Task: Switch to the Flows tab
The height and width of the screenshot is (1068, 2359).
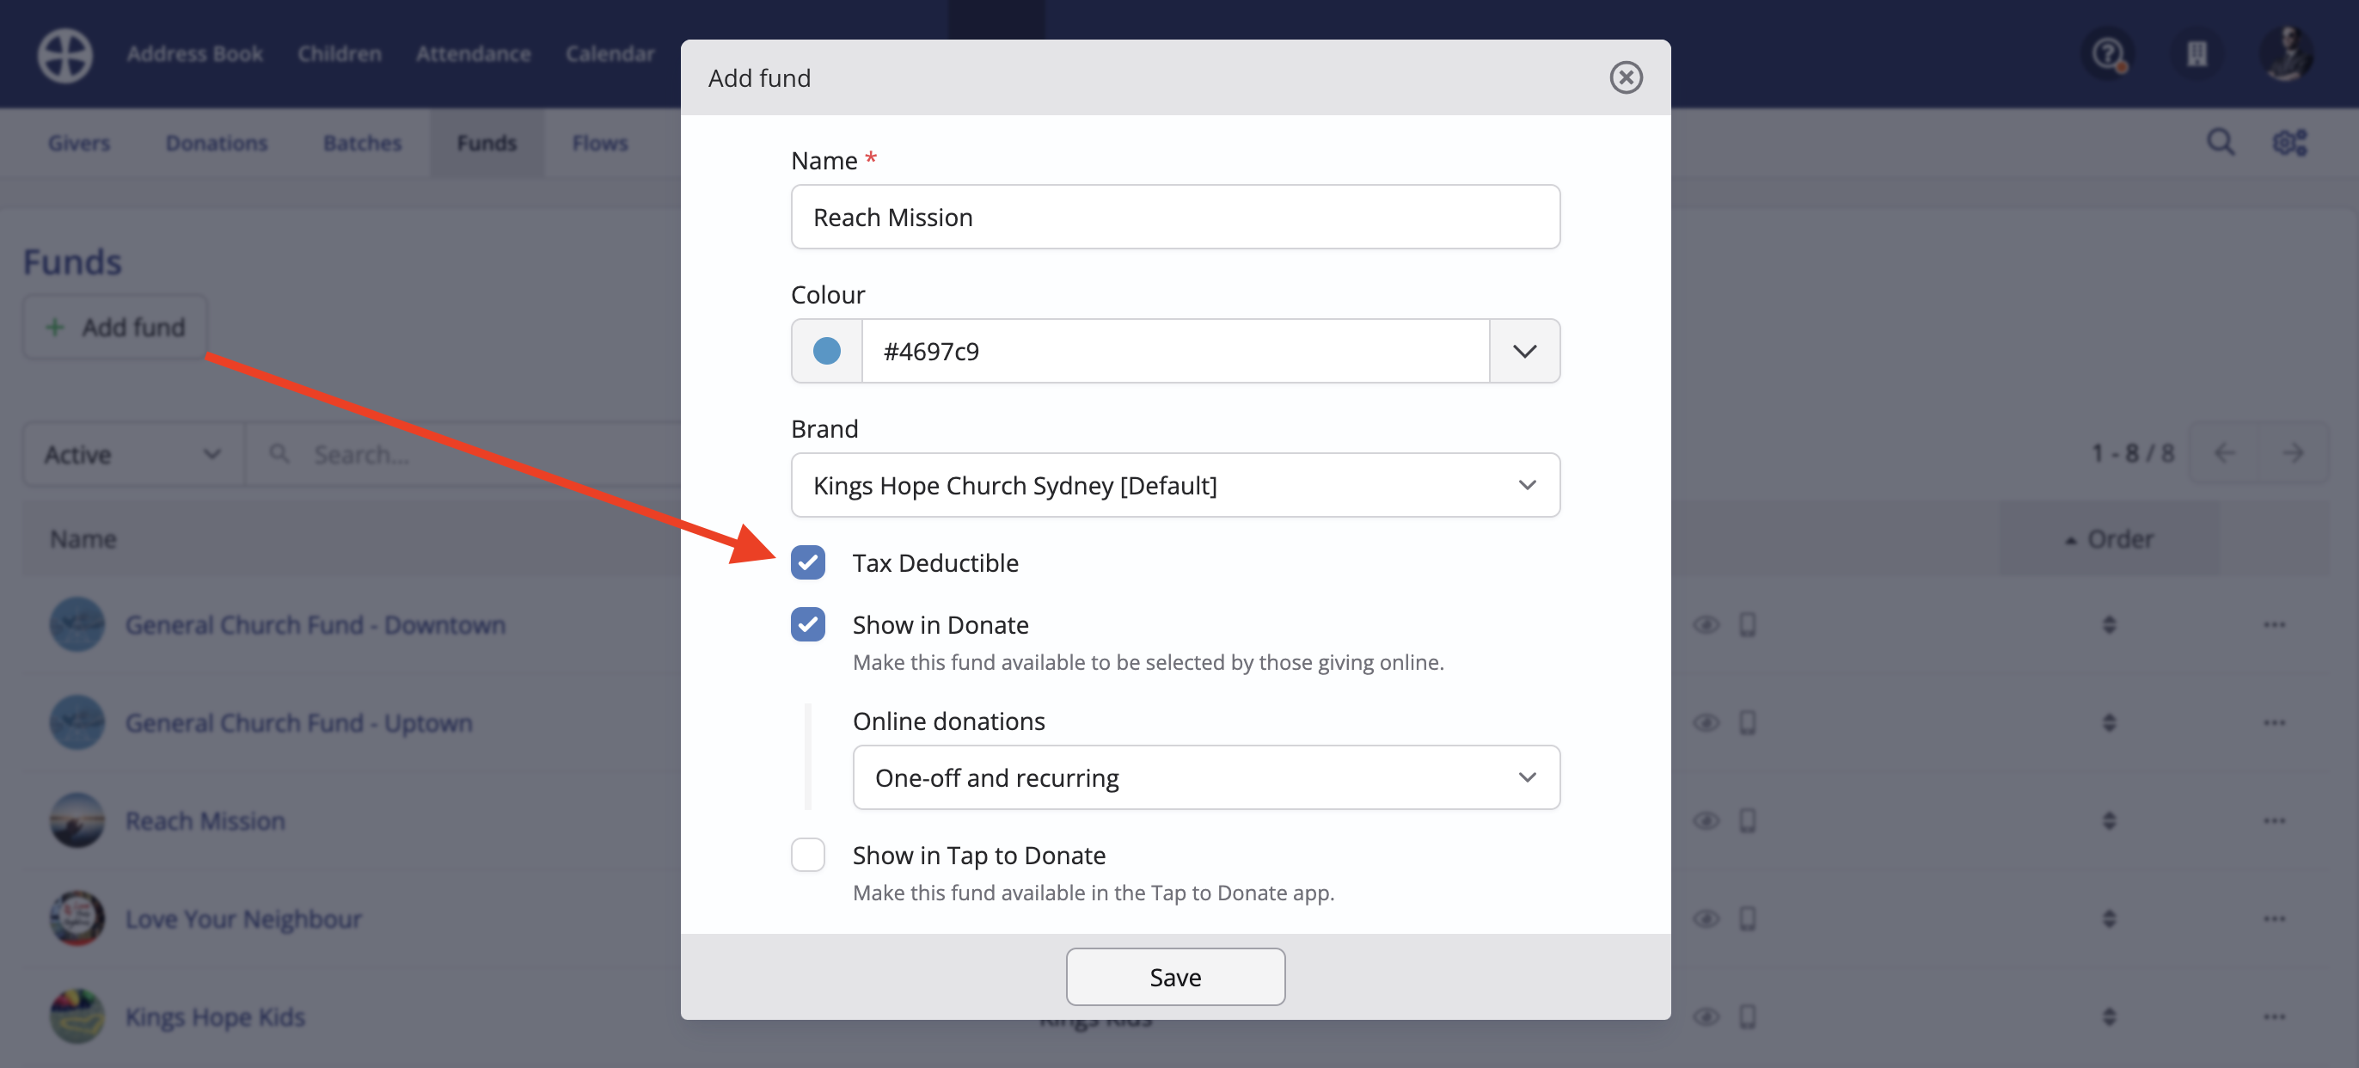Action: coord(600,143)
